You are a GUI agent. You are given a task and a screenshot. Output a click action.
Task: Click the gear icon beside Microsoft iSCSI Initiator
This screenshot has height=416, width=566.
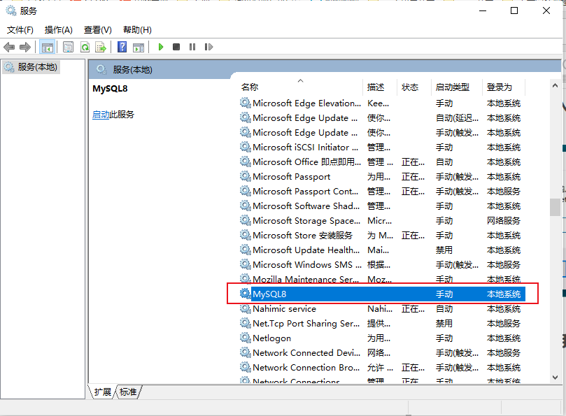tap(246, 147)
